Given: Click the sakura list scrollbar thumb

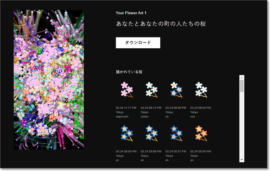Looking at the screenshot, I should (x=242, y=86).
